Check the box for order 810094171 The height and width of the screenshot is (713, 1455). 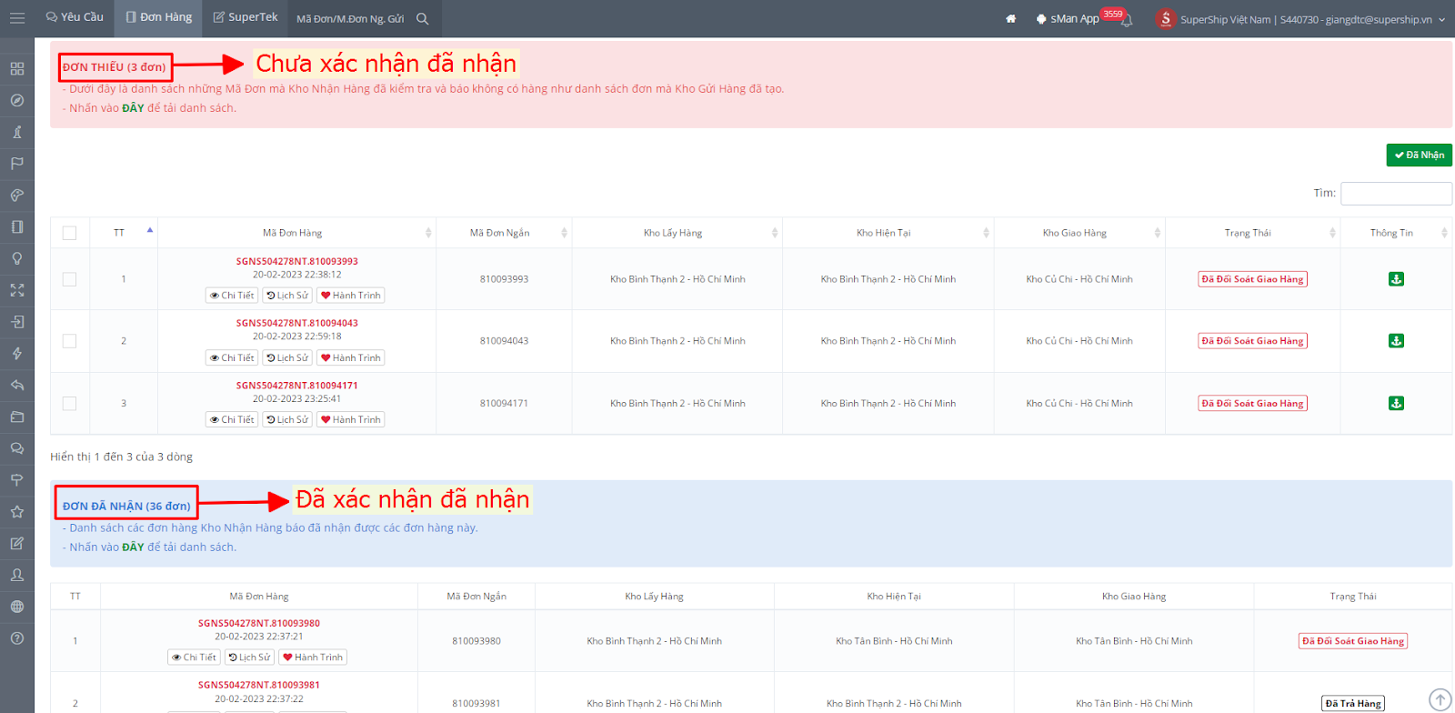(69, 403)
